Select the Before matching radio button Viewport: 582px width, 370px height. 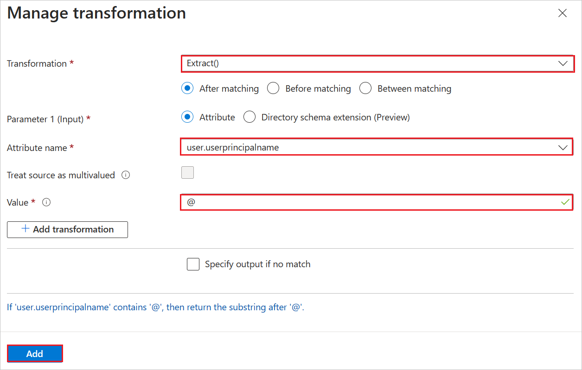coord(273,88)
